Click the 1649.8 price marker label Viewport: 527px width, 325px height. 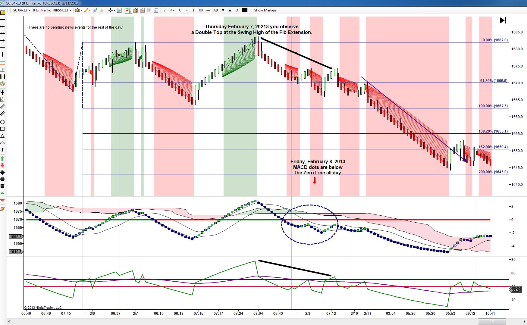[x=16, y=252]
